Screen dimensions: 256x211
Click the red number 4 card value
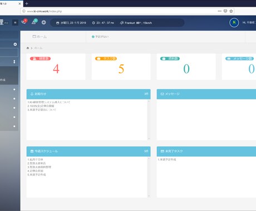click(x=56, y=69)
